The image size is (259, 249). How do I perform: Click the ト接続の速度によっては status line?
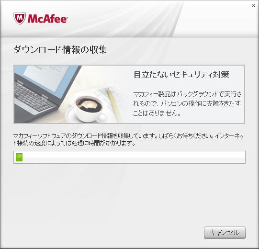[74, 143]
